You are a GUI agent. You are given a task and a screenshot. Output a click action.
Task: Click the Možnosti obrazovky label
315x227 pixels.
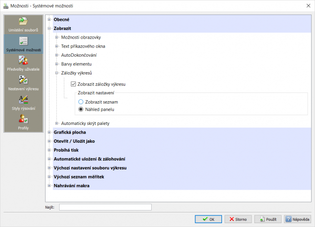81,37
